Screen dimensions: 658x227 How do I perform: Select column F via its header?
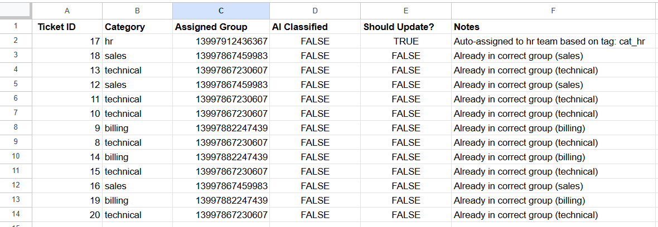554,11
